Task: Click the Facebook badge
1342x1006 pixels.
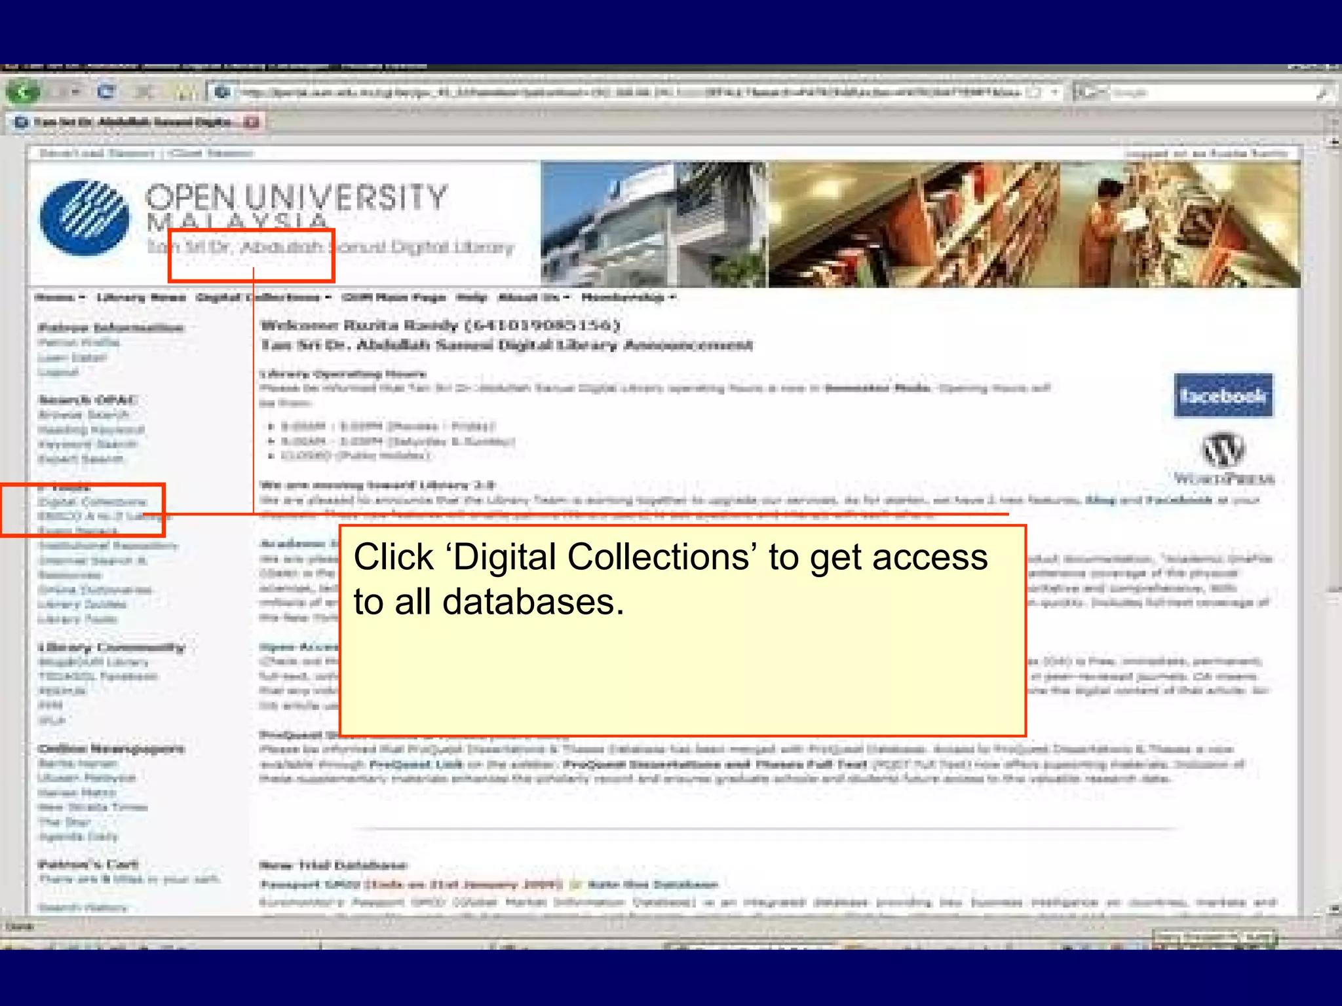Action: (1223, 396)
